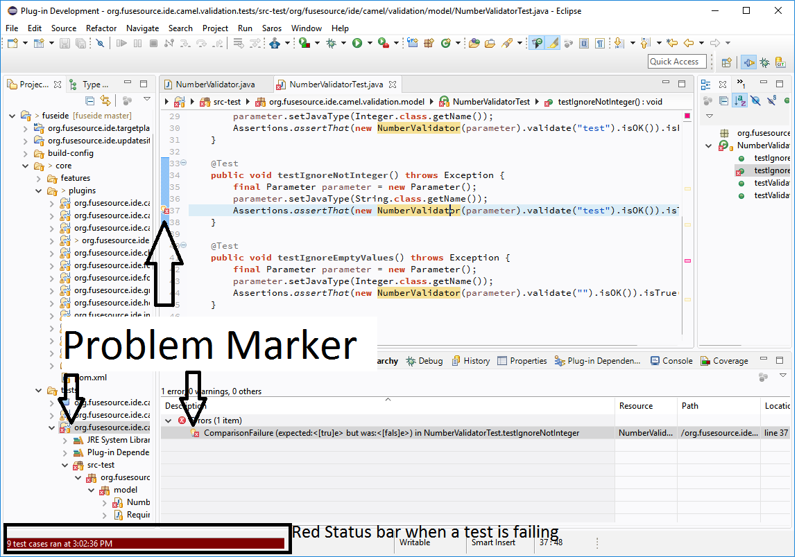Open the Run button dropdown arrow

point(368,43)
